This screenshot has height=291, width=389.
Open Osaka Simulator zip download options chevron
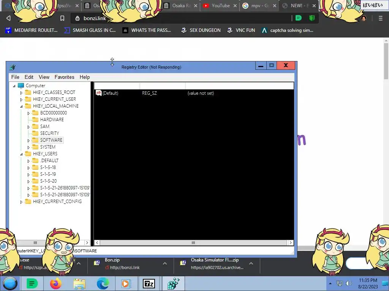251,264
